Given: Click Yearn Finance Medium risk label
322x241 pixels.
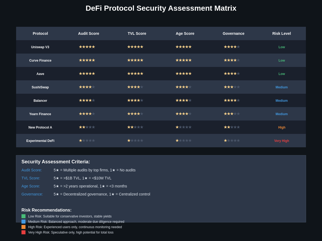Looking at the screenshot, I should click(x=282, y=114).
